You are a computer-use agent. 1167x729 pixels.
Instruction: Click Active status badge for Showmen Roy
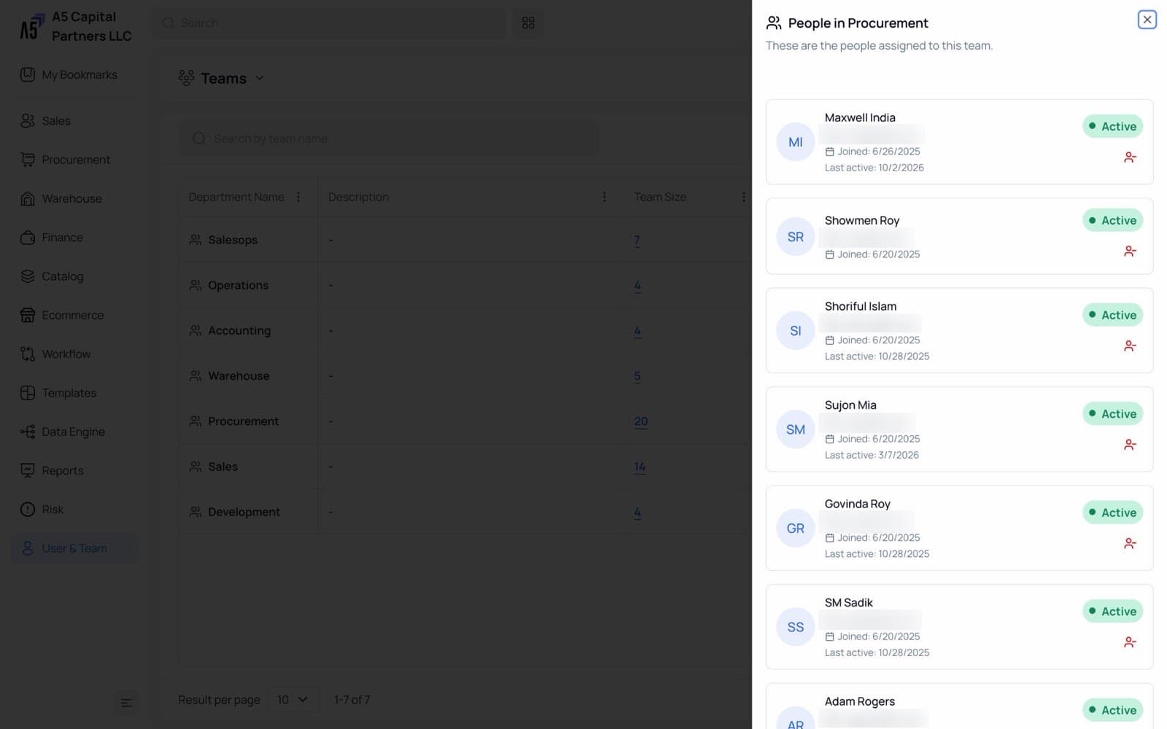[x=1112, y=220]
